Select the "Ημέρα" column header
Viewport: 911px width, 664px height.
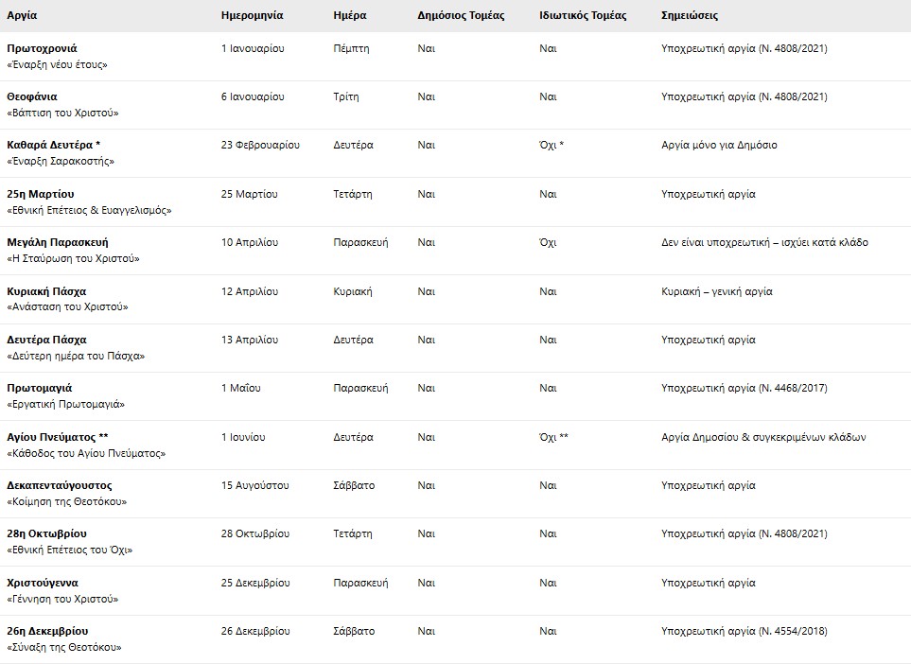[350, 16]
